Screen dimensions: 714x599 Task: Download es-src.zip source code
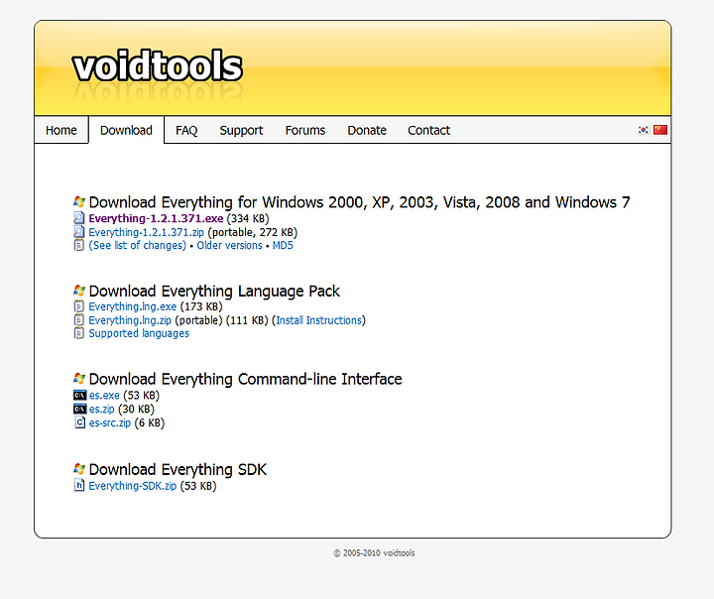tap(110, 422)
